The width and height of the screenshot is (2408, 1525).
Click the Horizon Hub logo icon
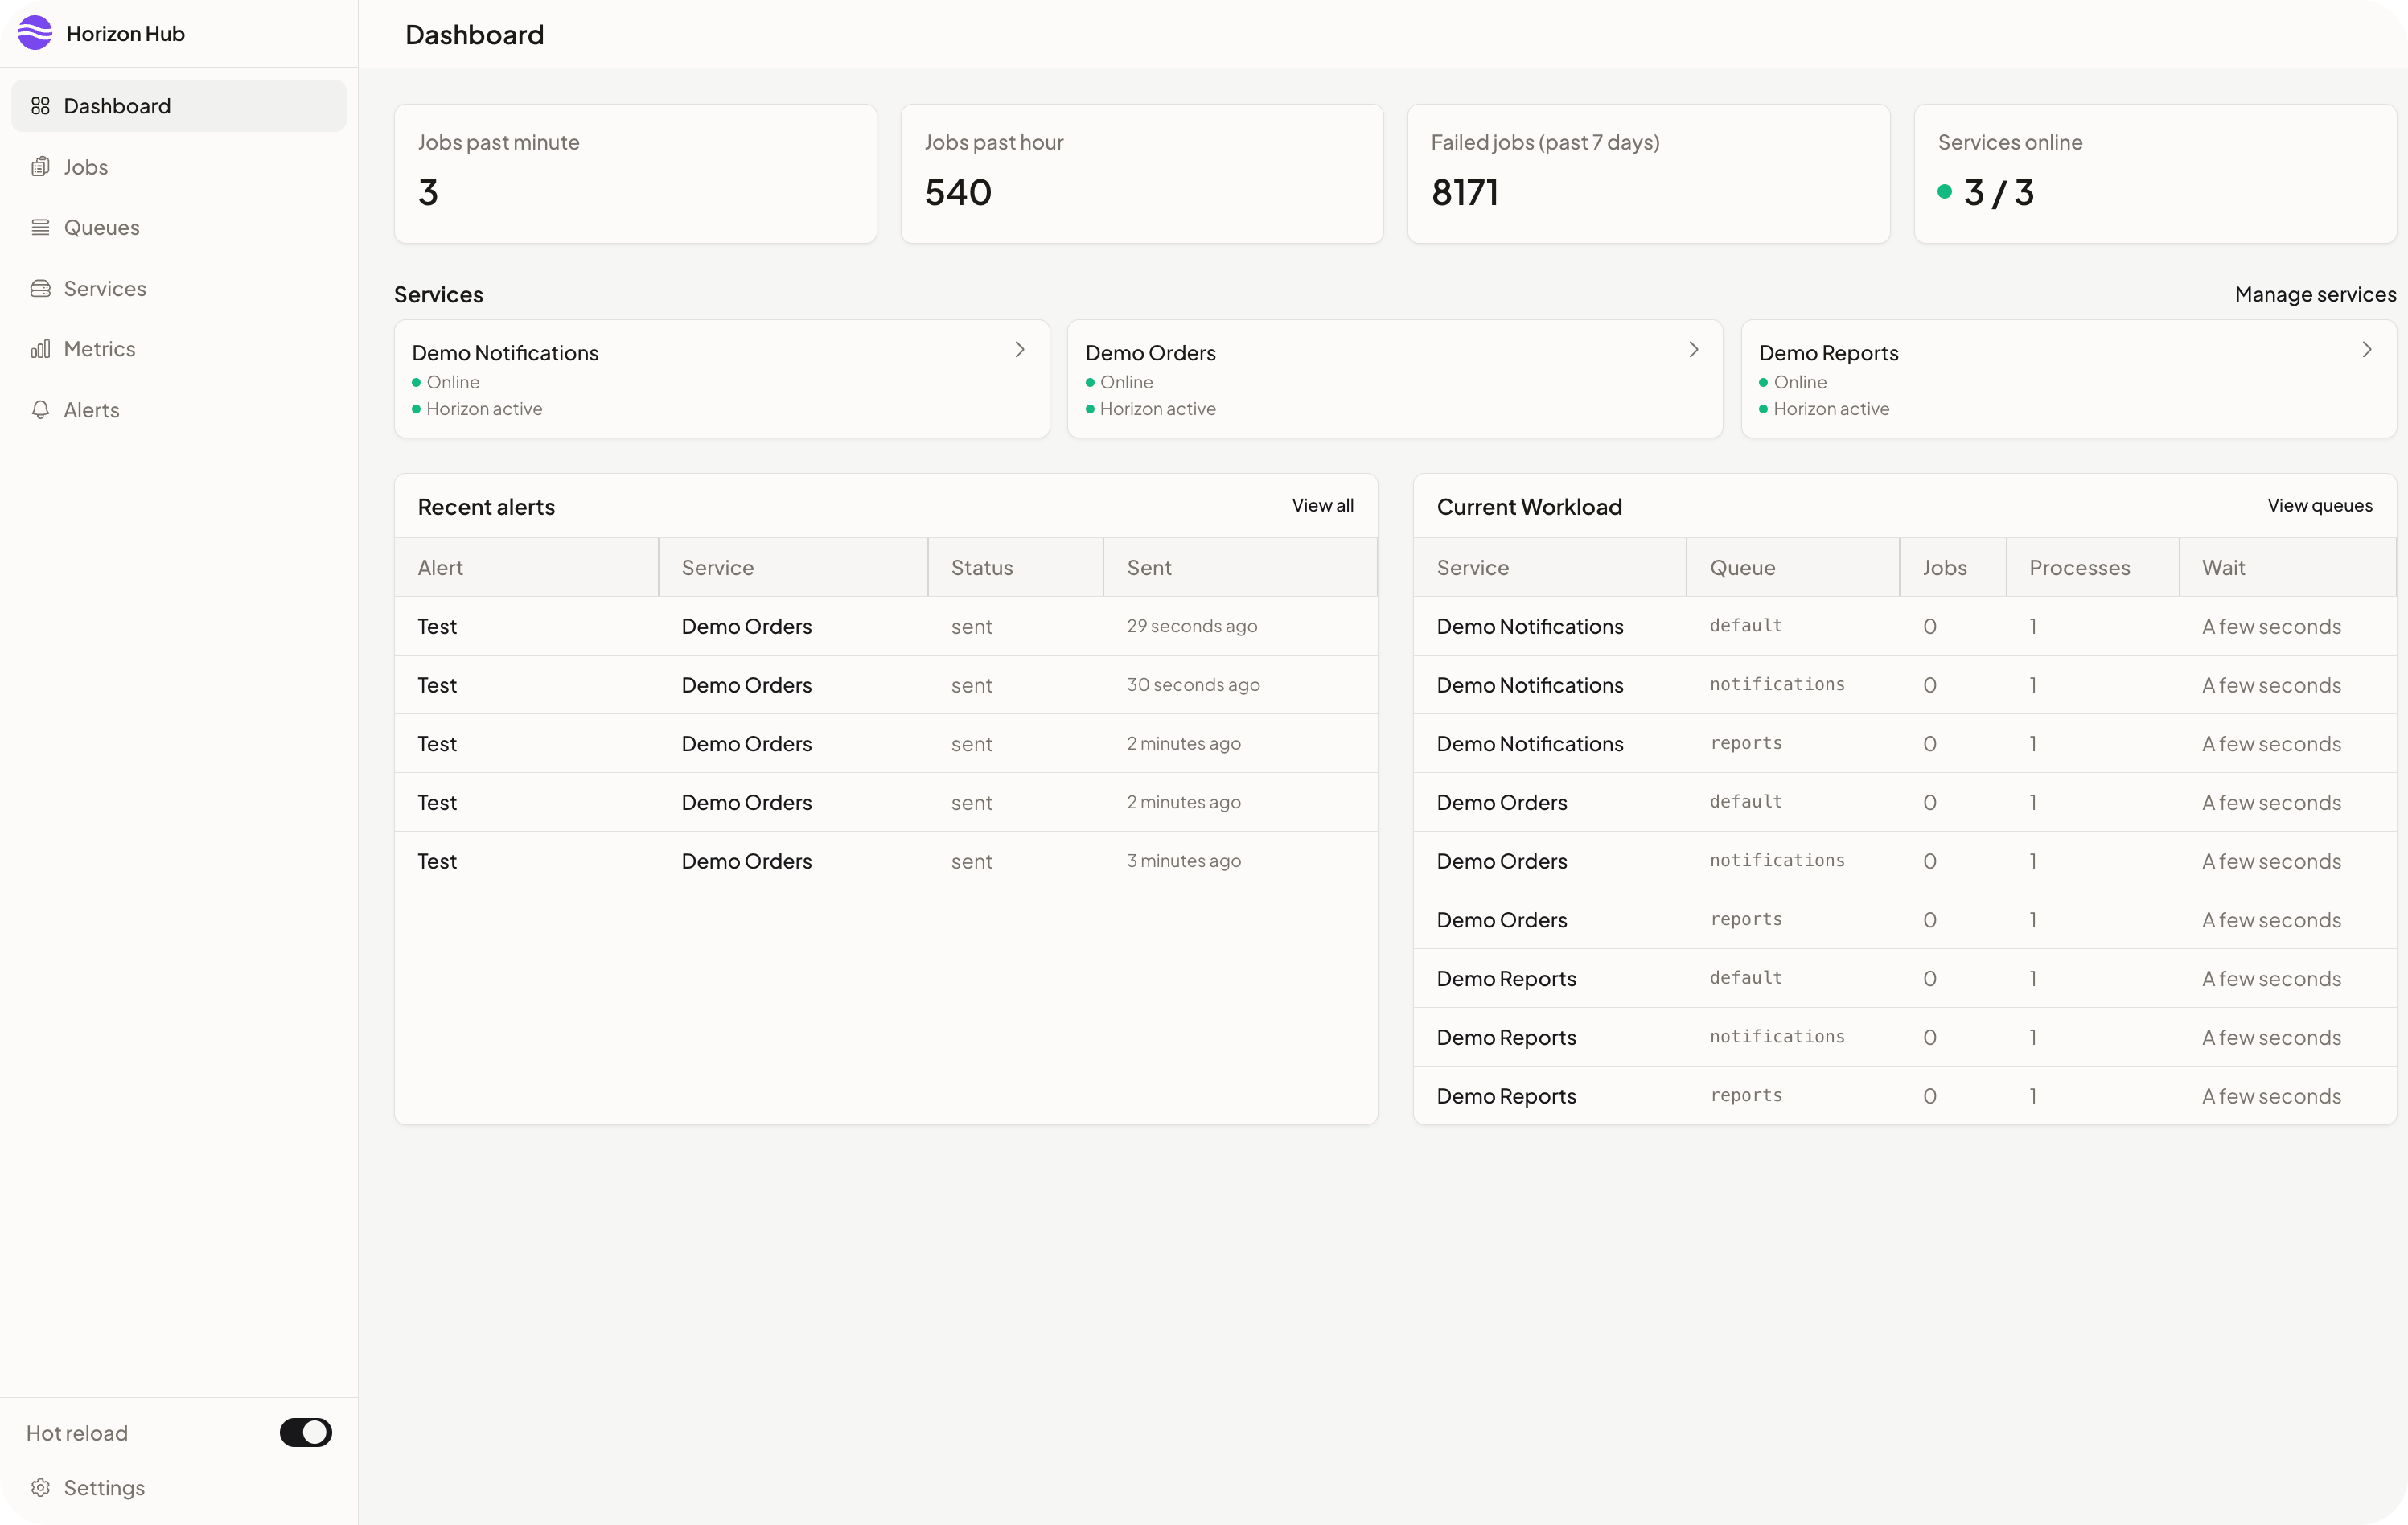pyautogui.click(x=35, y=33)
